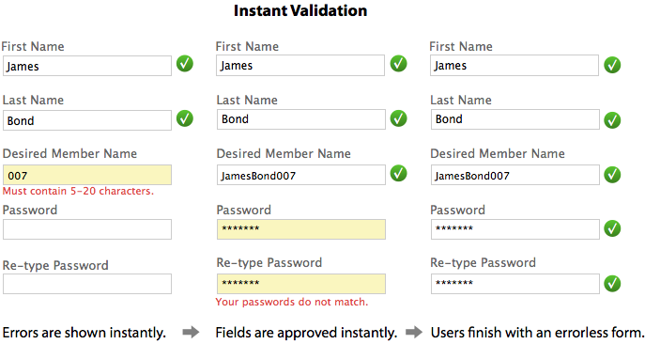Click the 'James' First Name field in middle form

[x=300, y=66]
